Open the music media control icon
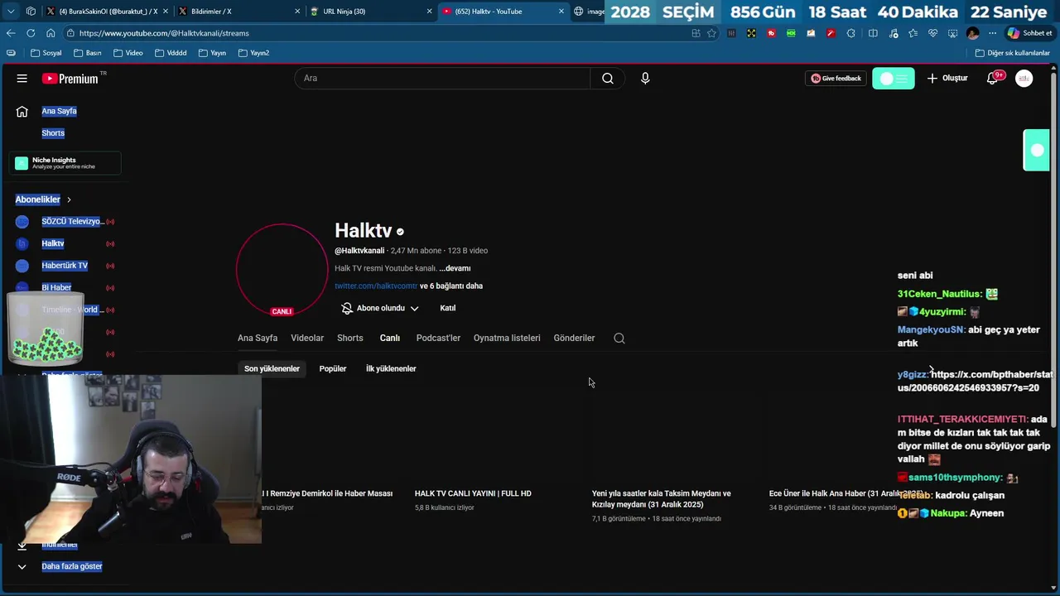The width and height of the screenshot is (1060, 596). point(894,33)
